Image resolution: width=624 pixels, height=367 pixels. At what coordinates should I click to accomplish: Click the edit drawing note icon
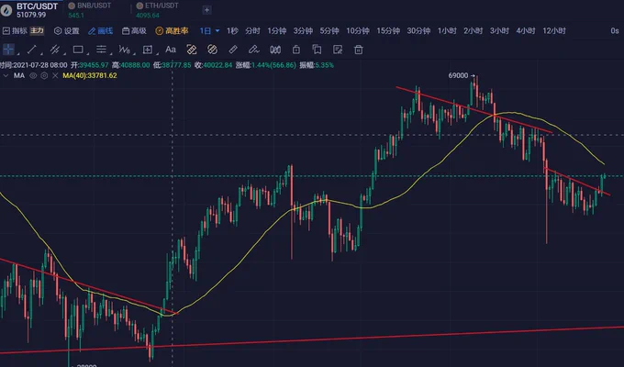[x=338, y=50]
